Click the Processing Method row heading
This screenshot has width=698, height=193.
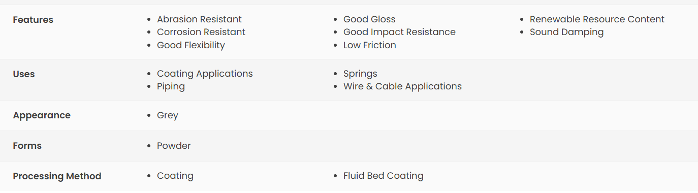click(57, 176)
